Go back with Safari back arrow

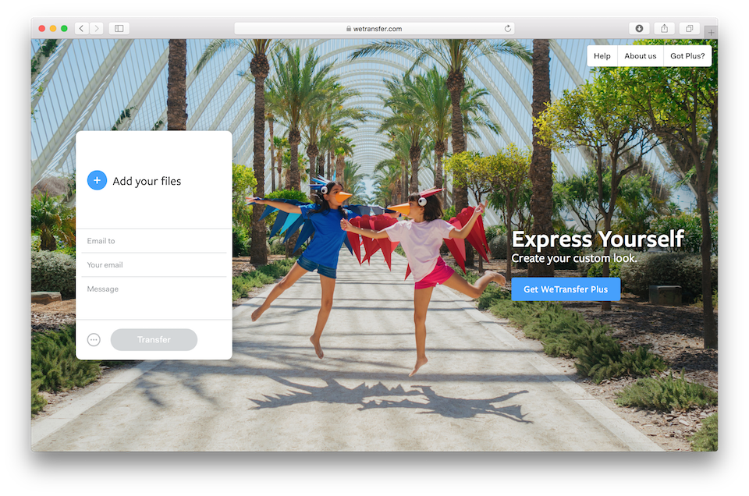pos(82,29)
